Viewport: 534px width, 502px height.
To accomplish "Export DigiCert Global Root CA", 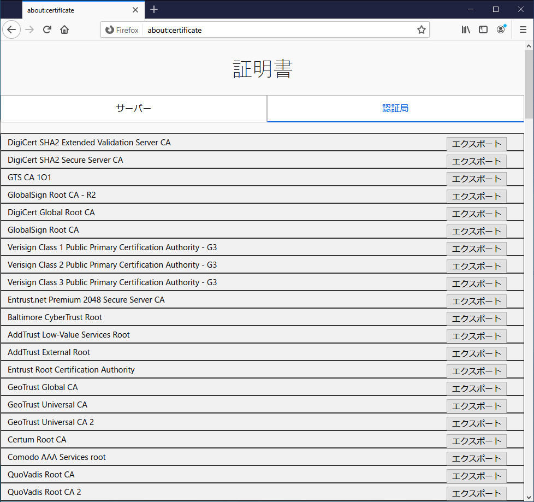I will (x=477, y=214).
